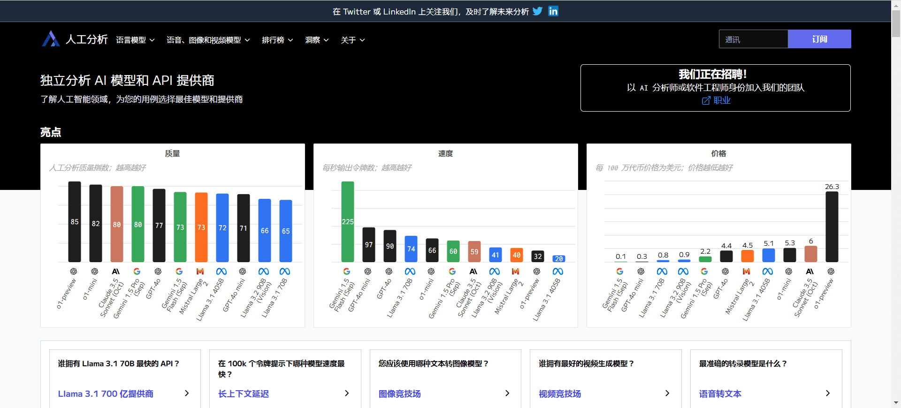Click the Claude 3.5 Sonnet quality bar 80
Screen dimensions: 901x408
[x=117, y=224]
